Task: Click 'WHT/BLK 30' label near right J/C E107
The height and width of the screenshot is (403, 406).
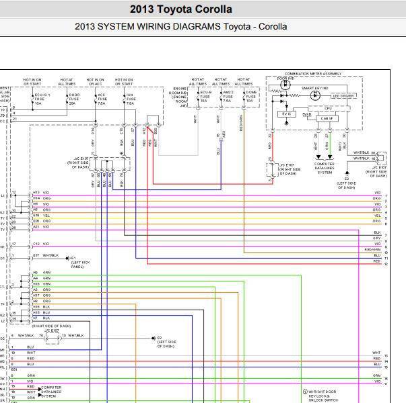Action: point(364,152)
